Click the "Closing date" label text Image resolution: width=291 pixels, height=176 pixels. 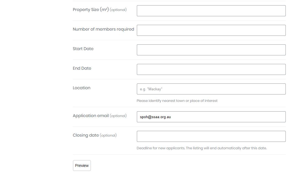86,135
